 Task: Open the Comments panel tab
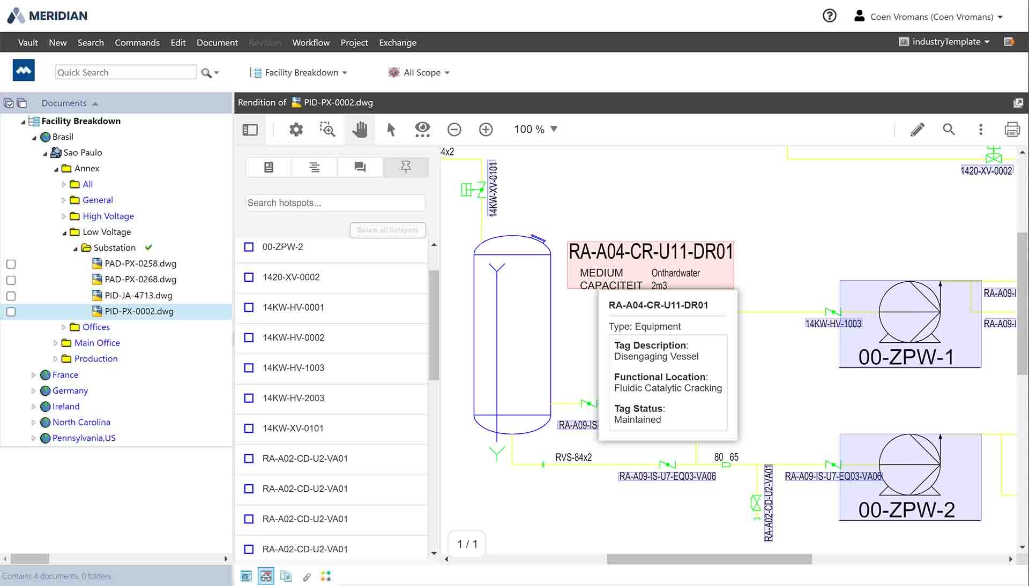(360, 167)
